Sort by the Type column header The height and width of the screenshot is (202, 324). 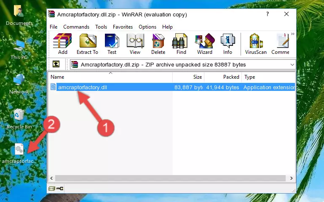pyautogui.click(x=268, y=77)
